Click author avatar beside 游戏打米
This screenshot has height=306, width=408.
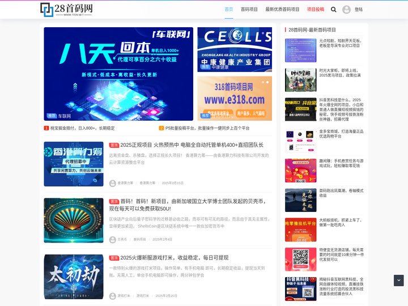(112, 296)
